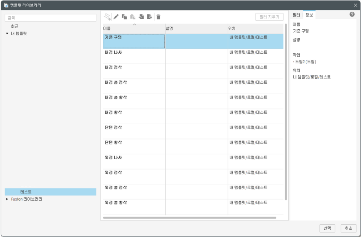Select the 테스트 folder in tree
This screenshot has height=237, width=361.
click(x=50, y=192)
